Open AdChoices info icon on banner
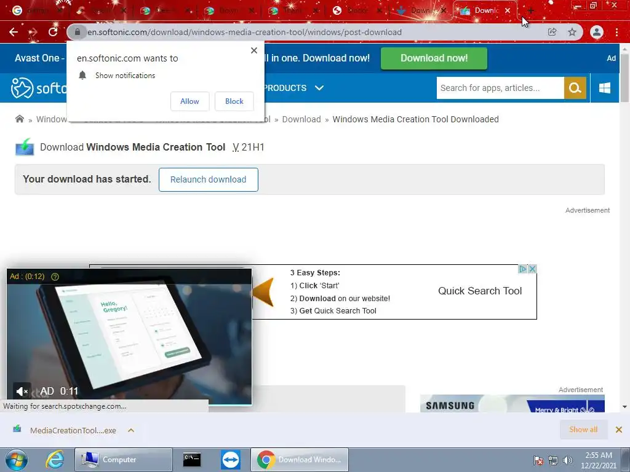 (x=522, y=269)
